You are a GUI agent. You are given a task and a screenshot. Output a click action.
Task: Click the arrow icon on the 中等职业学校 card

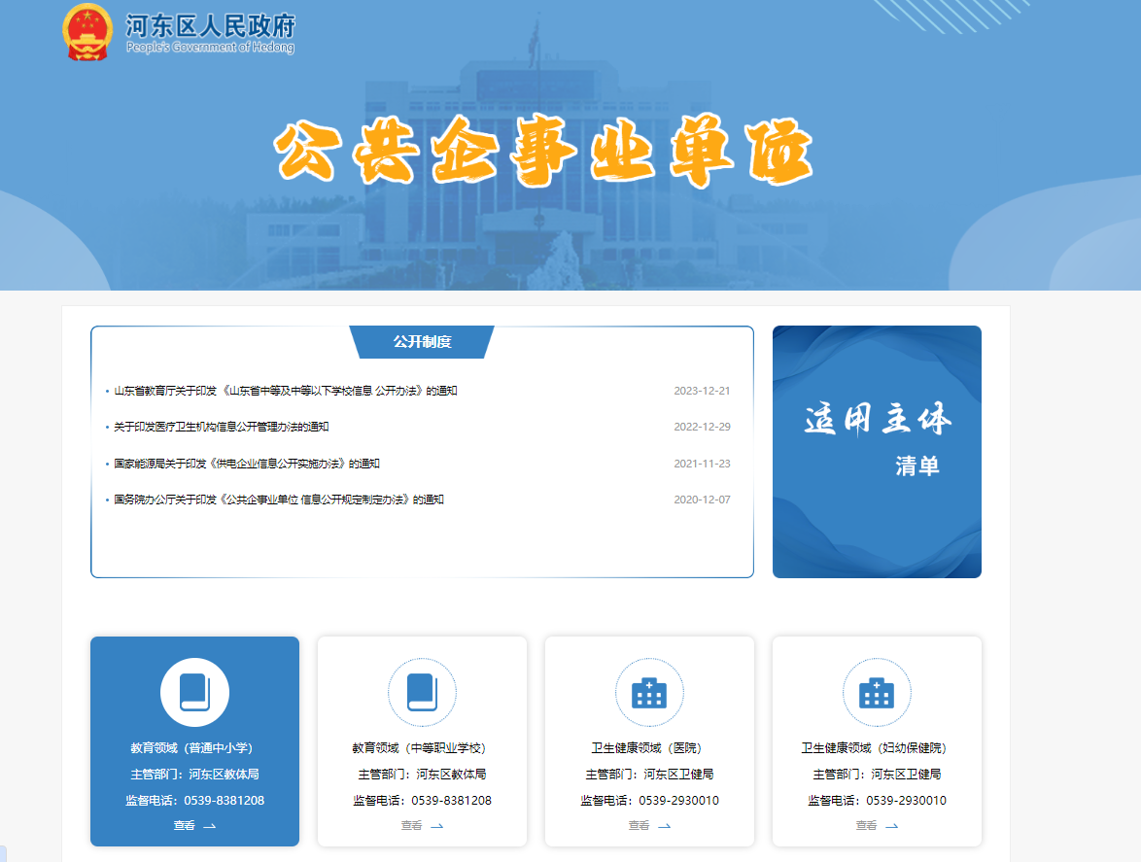click(436, 826)
